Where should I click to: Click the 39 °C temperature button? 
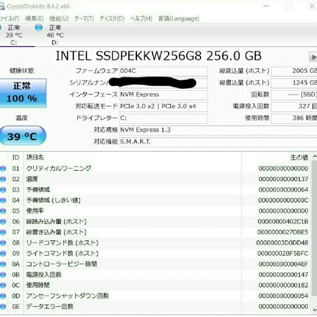tap(23, 135)
